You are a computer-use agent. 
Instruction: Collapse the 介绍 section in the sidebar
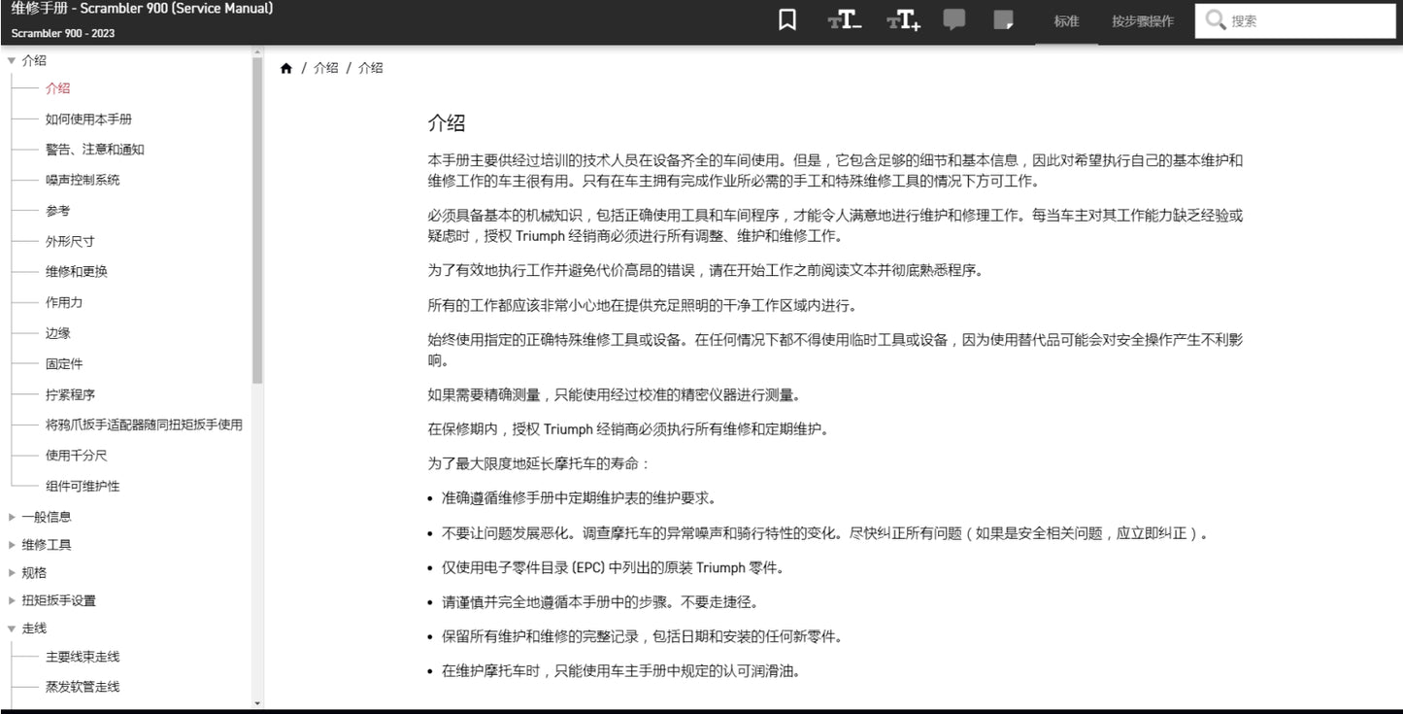tap(10, 60)
